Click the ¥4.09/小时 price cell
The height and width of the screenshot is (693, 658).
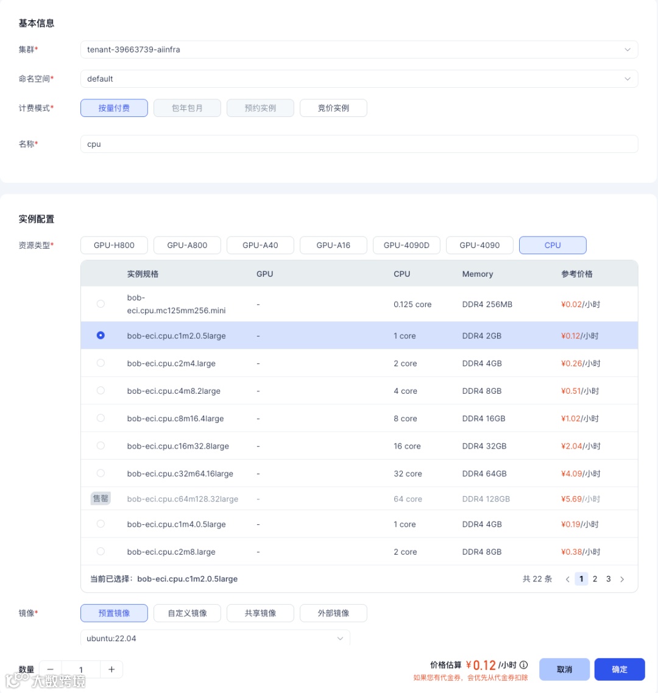[x=580, y=474]
